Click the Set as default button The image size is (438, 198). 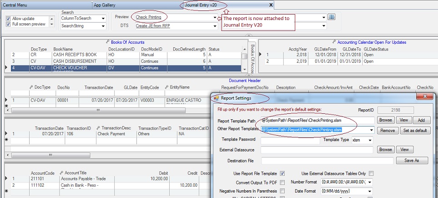click(x=415, y=130)
